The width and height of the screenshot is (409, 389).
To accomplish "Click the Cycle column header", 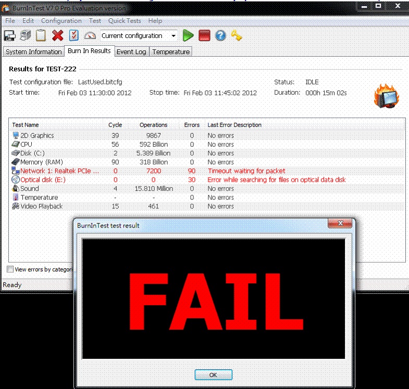I will 115,125.
